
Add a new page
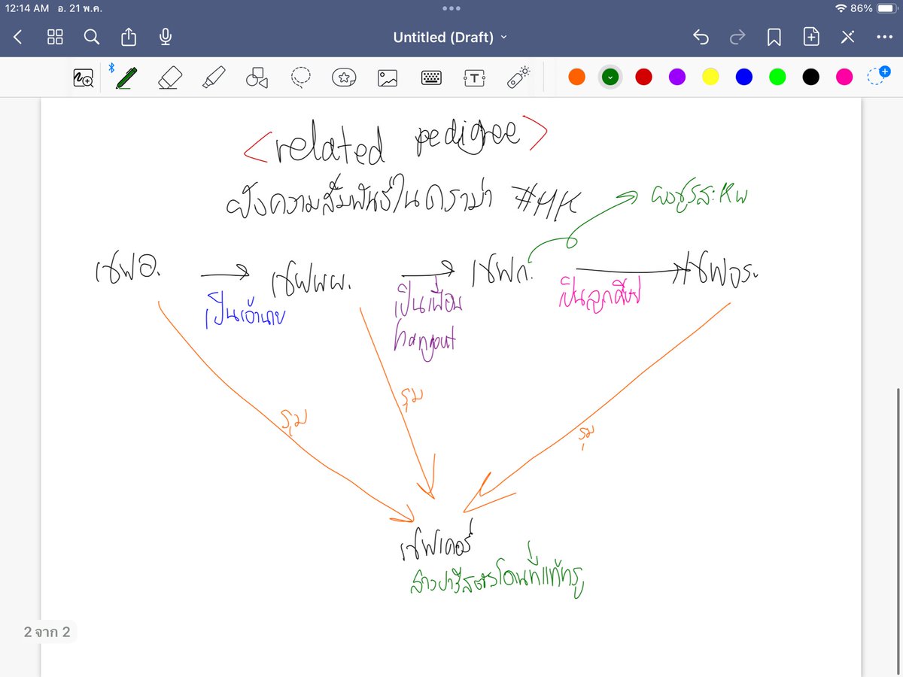pos(811,37)
